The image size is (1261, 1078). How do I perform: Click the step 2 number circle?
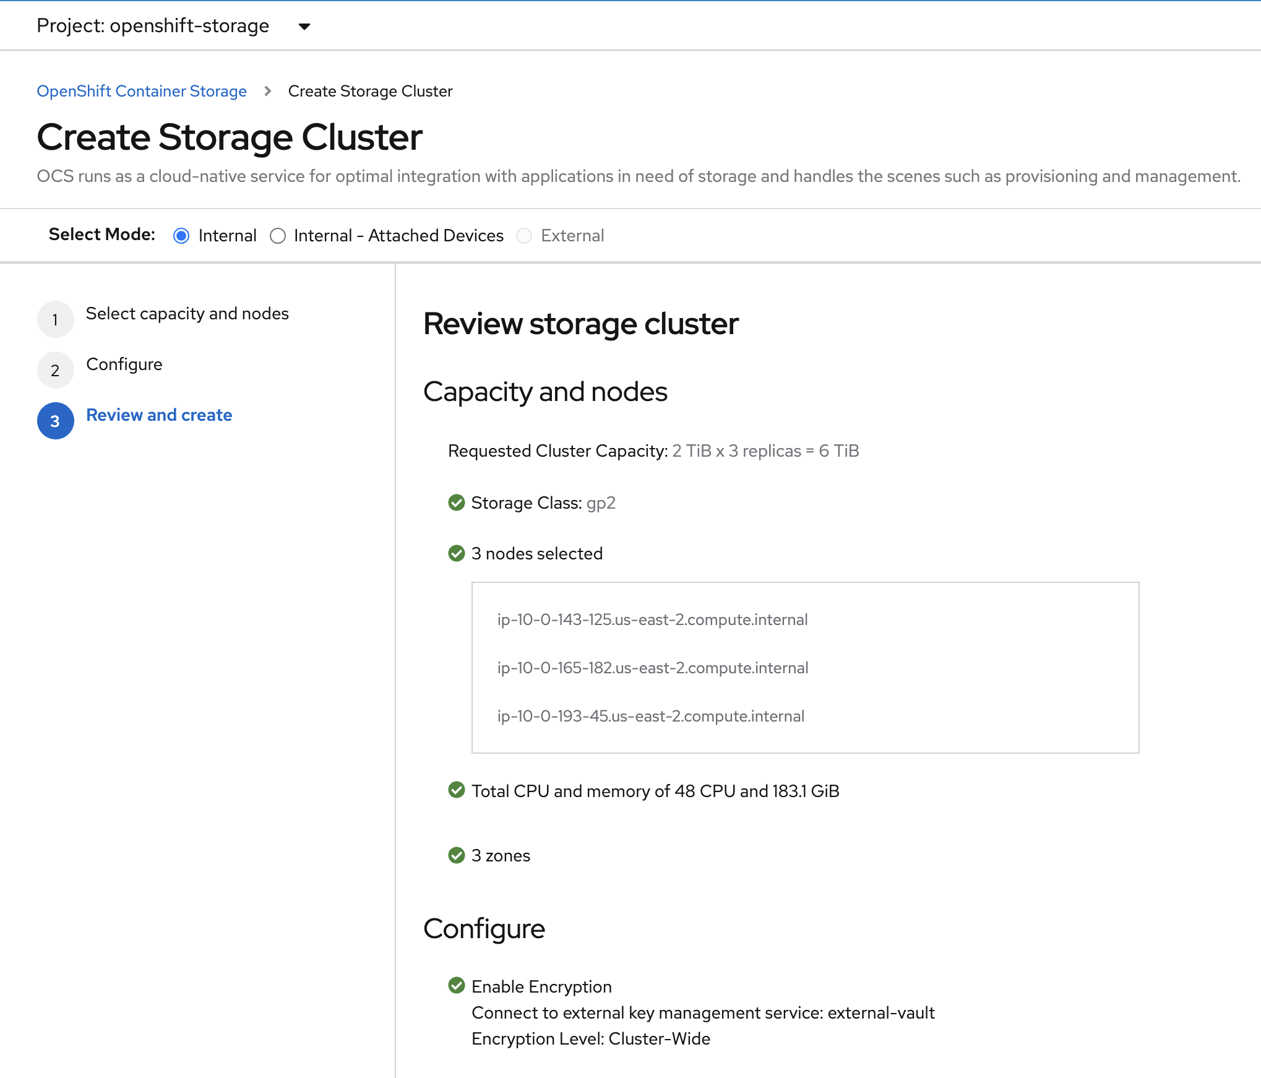[x=56, y=370]
